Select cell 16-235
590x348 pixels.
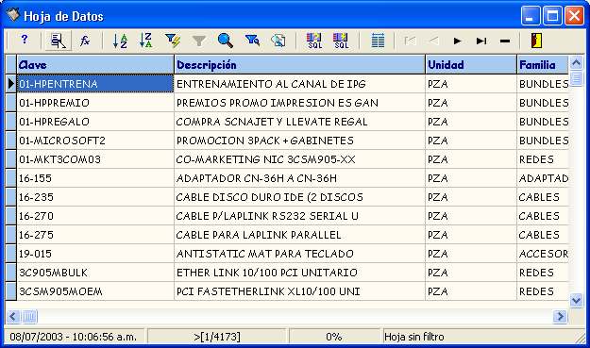click(x=95, y=197)
